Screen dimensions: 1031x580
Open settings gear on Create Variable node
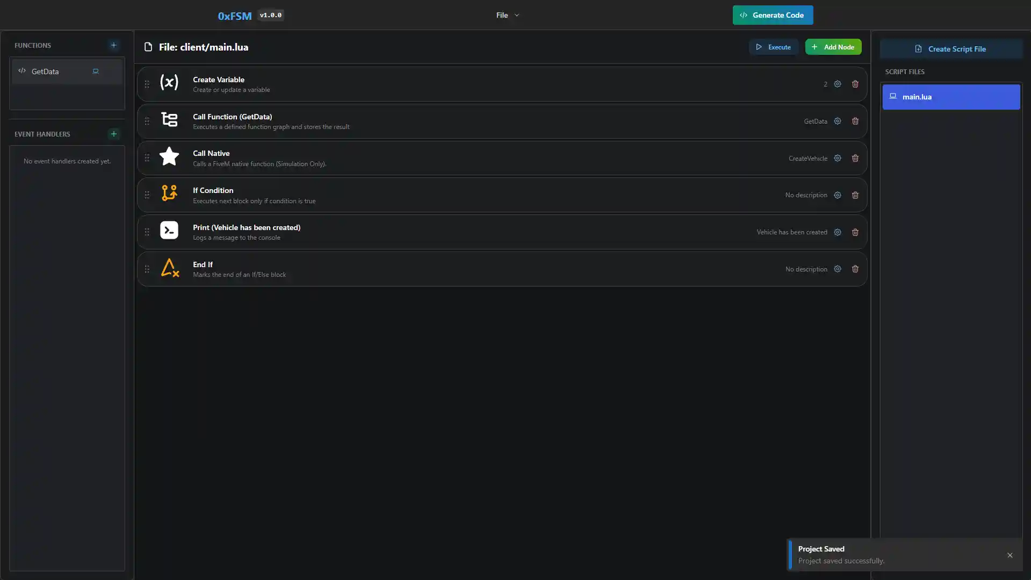click(x=837, y=84)
